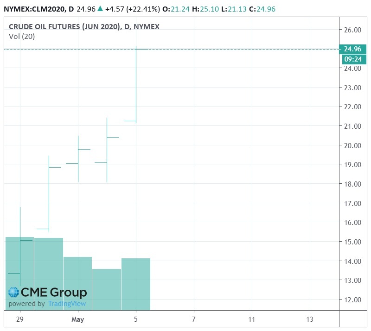Click the green up-triangle change indicator
This screenshot has height=331, width=371.
tap(100, 9)
